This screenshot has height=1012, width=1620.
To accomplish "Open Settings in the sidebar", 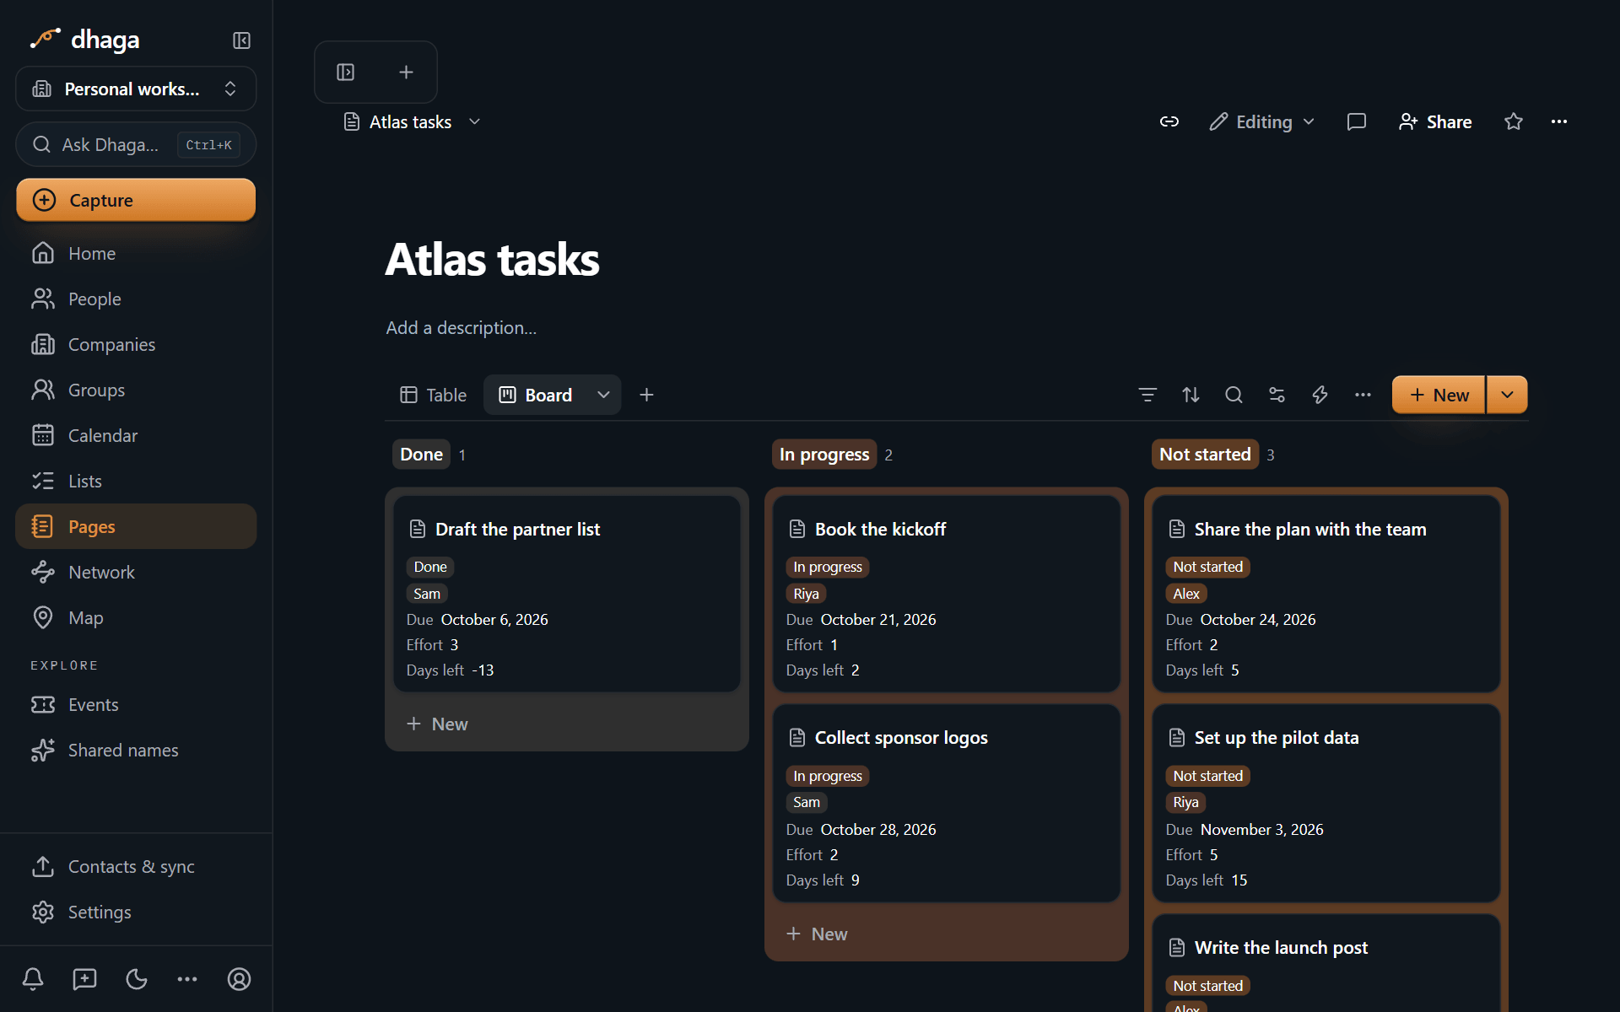I will pos(136,912).
